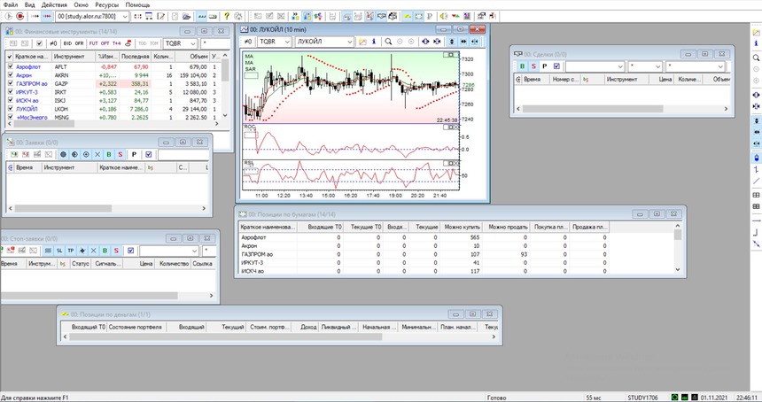Click the red stop/disconnect icon in main toolbar
The image size is (762, 402).
19,16
